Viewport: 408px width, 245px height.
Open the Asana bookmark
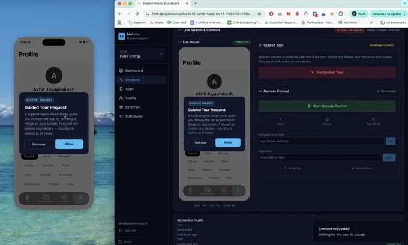click(x=157, y=23)
